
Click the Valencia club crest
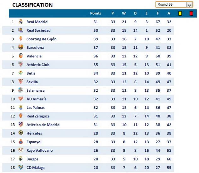(x=21, y=56)
